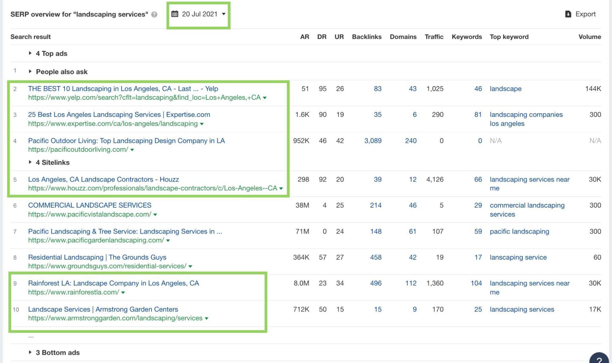Screen dimensions: 612x363
Task: Click the ellipsis row below result 10
Action: coord(31,336)
